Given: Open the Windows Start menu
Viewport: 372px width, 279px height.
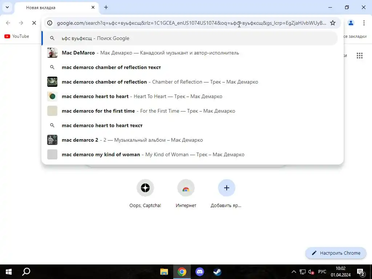Looking at the screenshot, I should point(9,272).
